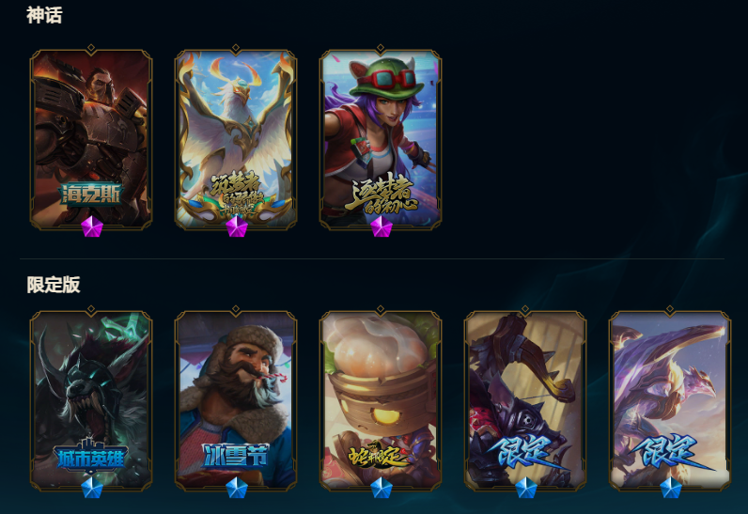Click the purple mythic gem under 海克斯 card
Screen dimensions: 748x514
[x=91, y=226]
